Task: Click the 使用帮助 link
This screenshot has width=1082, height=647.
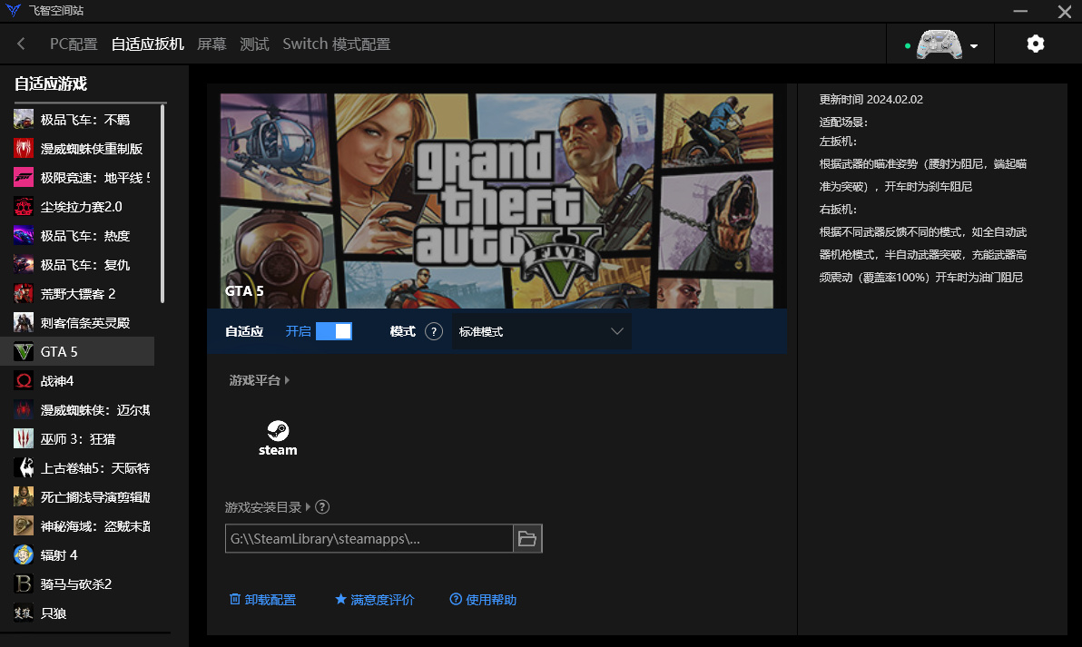Action: [x=483, y=600]
